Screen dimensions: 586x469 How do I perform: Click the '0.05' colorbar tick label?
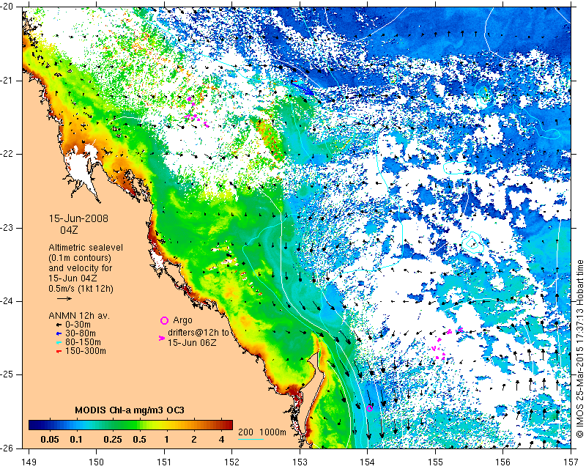pyautogui.click(x=49, y=439)
